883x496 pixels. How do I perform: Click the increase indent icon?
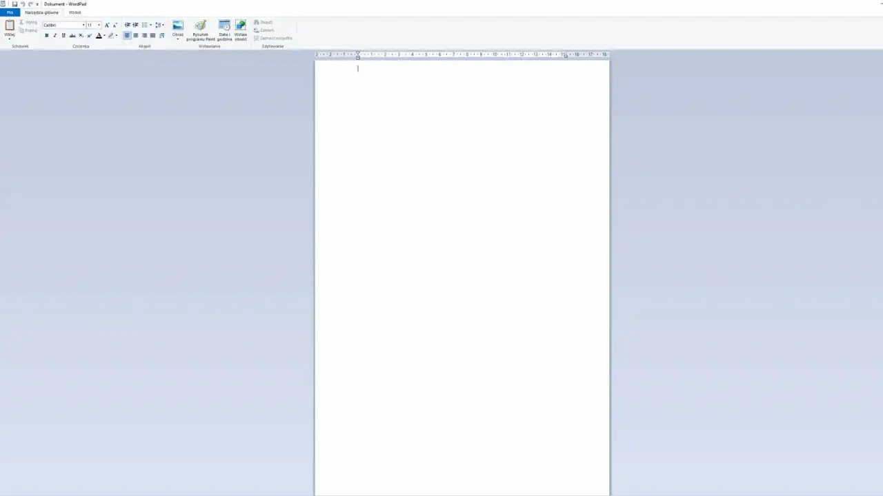[135, 25]
